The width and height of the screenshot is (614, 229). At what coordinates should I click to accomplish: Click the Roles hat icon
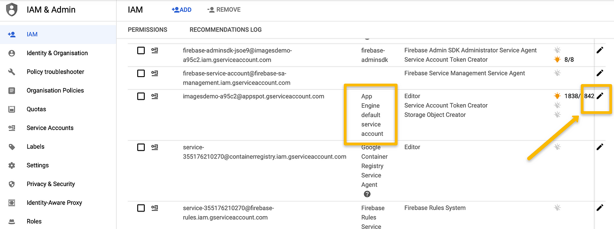click(12, 222)
